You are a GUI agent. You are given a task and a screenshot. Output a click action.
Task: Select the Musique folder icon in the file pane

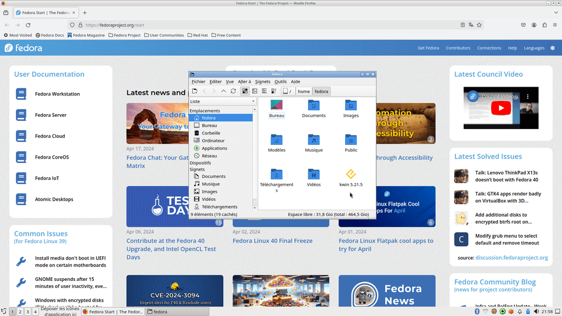click(x=313, y=139)
